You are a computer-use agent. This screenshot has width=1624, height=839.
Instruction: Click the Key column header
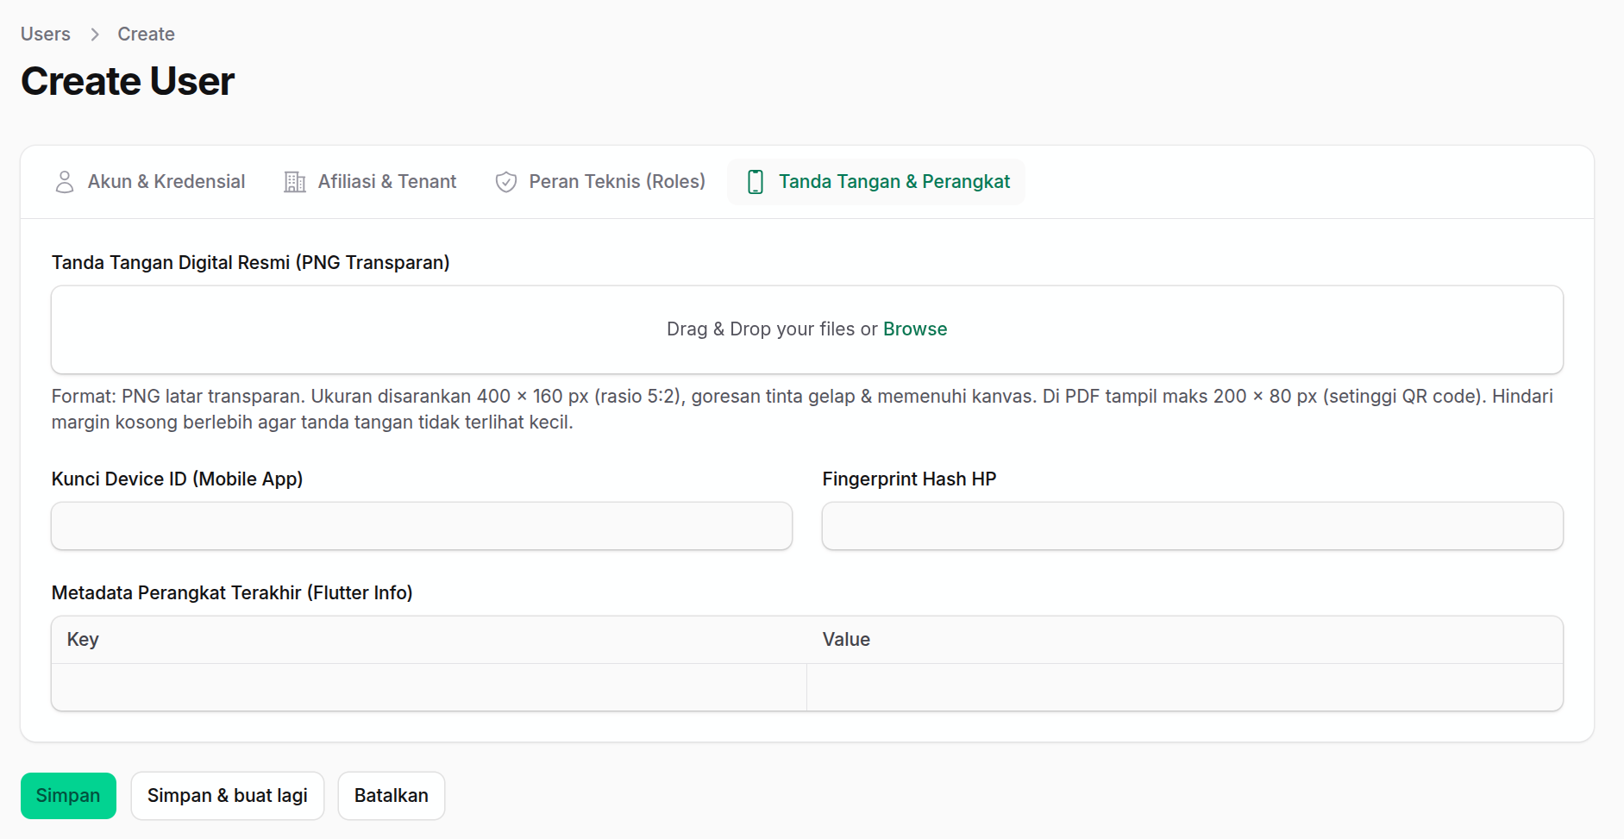click(x=83, y=640)
